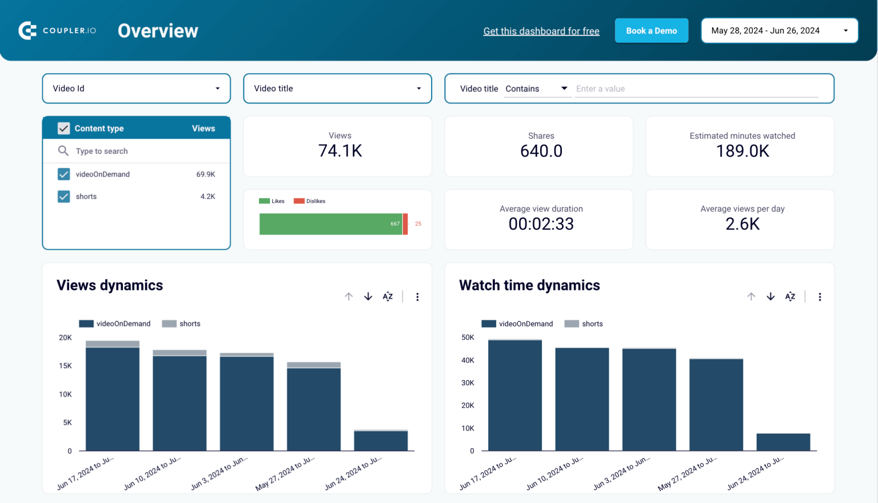Click the Enter a value filter field

pos(697,89)
